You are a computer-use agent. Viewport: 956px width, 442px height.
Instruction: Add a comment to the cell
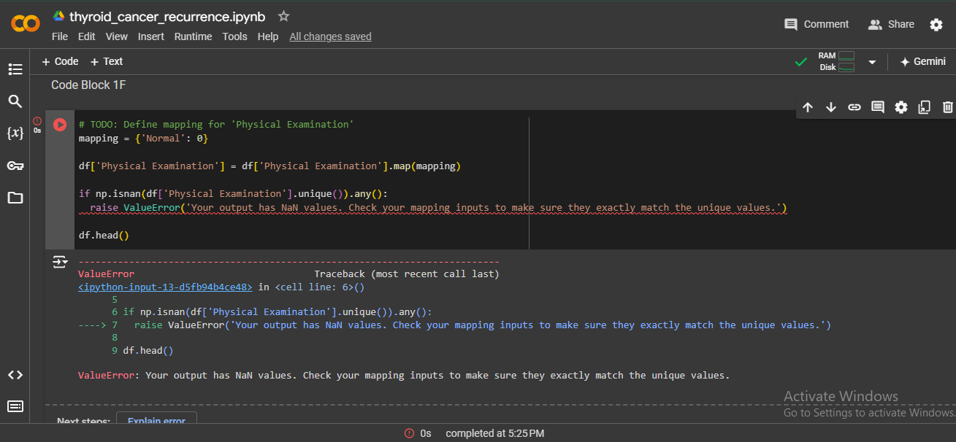pyautogui.click(x=878, y=107)
